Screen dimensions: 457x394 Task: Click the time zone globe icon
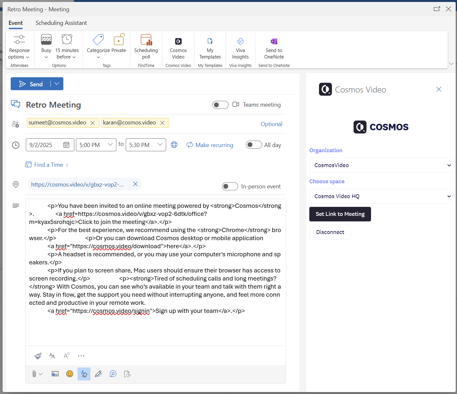pos(174,145)
